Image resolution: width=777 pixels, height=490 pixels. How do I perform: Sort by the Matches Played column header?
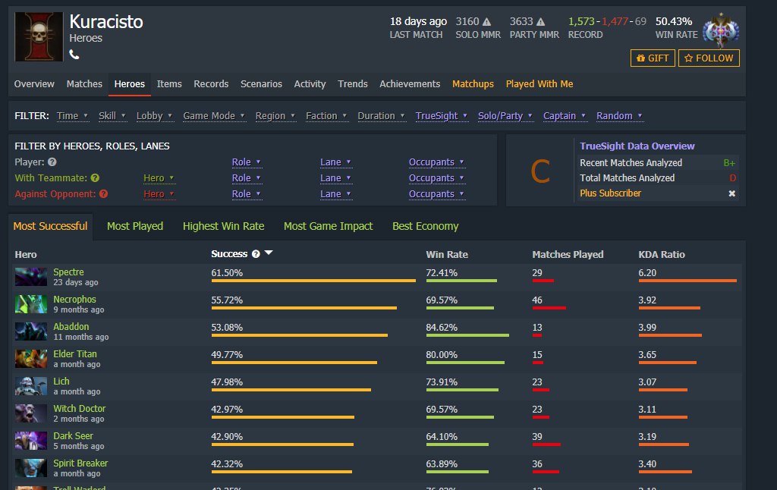(568, 254)
